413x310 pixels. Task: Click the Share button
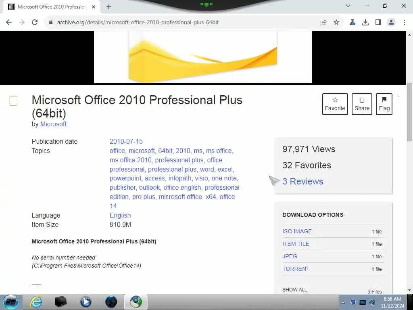tap(362, 104)
